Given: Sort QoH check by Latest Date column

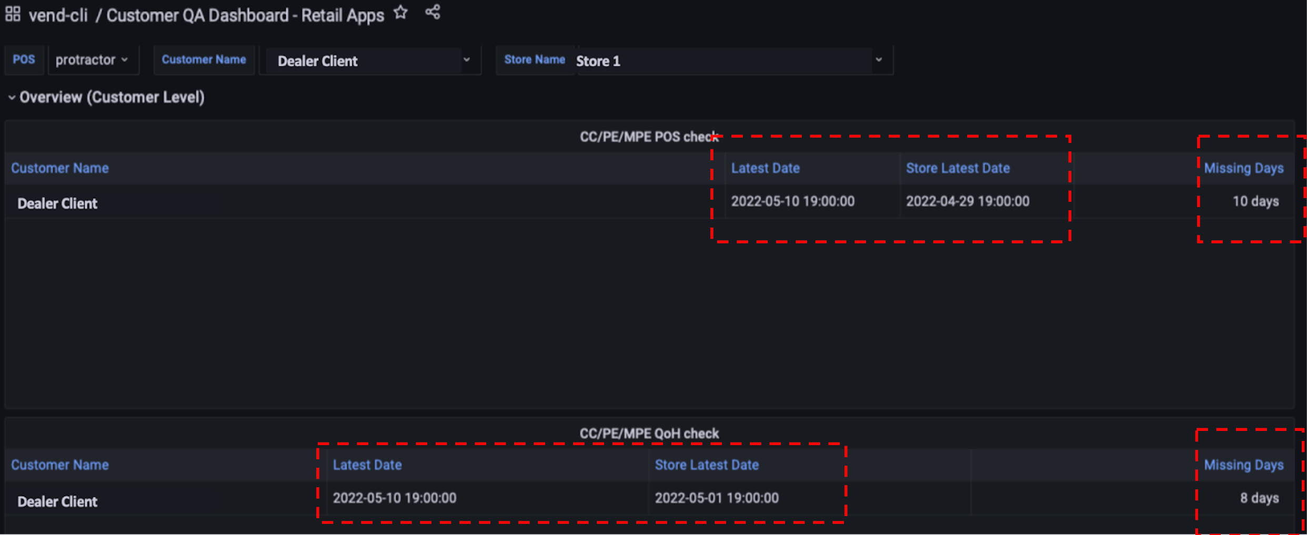Looking at the screenshot, I should pyautogui.click(x=367, y=465).
